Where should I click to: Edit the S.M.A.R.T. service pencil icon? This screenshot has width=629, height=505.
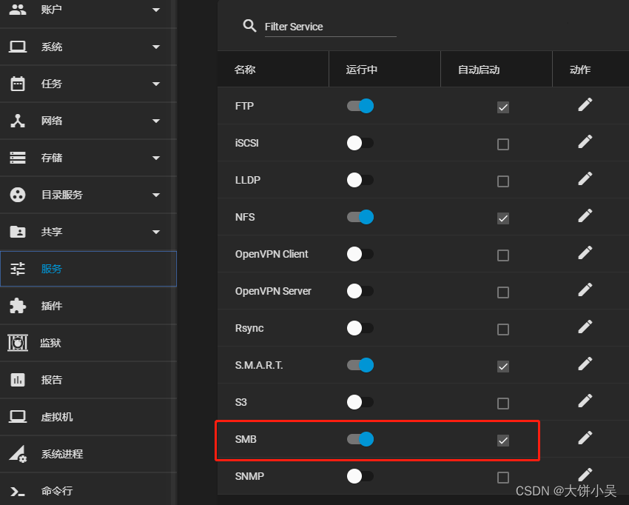[x=585, y=364]
